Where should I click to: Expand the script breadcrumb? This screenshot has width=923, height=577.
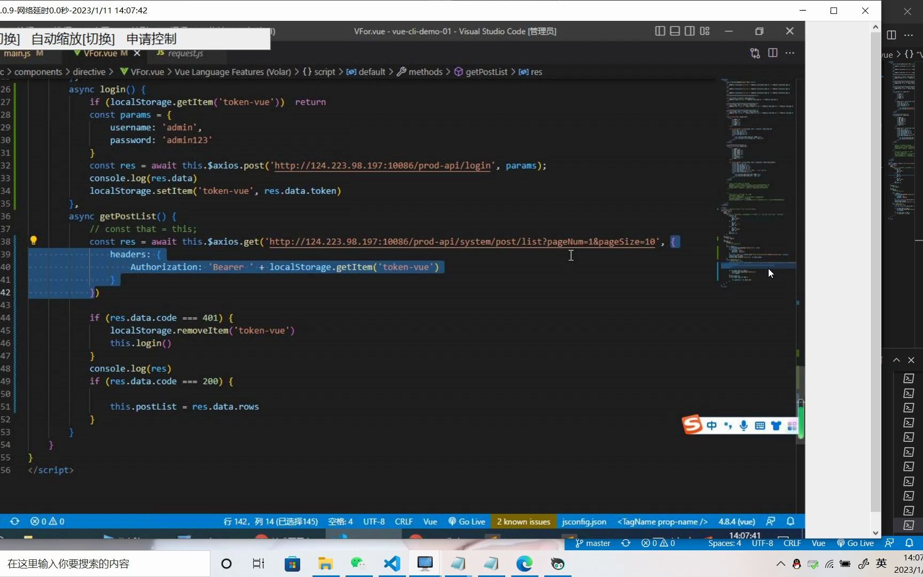point(319,72)
